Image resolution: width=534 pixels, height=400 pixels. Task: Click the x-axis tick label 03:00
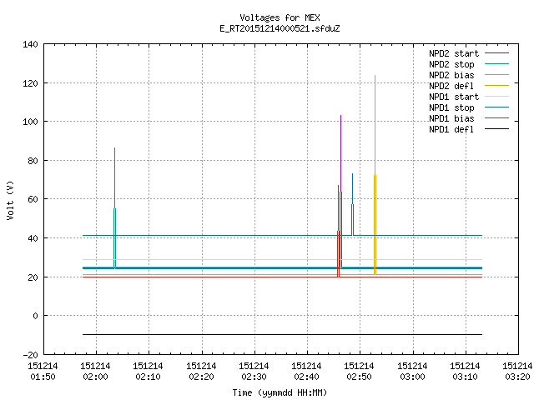[x=412, y=377]
